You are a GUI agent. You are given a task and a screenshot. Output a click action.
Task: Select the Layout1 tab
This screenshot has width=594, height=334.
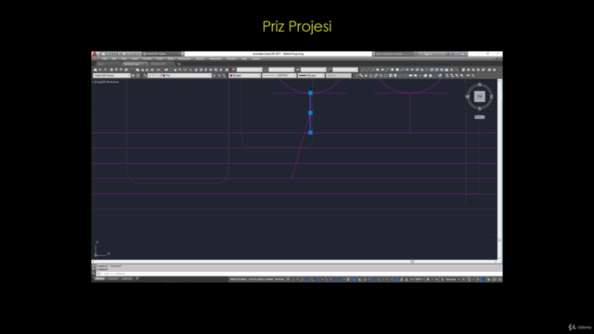(112, 278)
